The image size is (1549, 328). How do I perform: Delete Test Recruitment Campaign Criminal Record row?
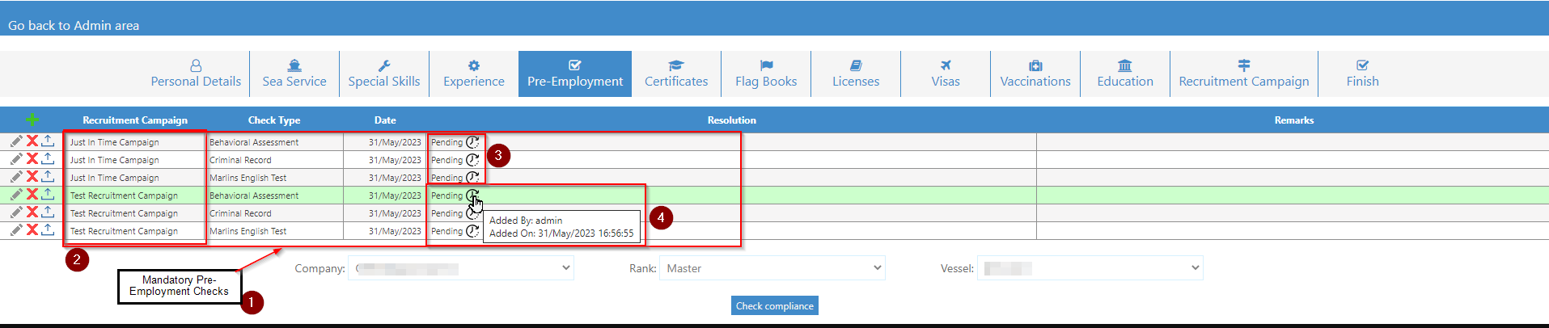point(32,212)
